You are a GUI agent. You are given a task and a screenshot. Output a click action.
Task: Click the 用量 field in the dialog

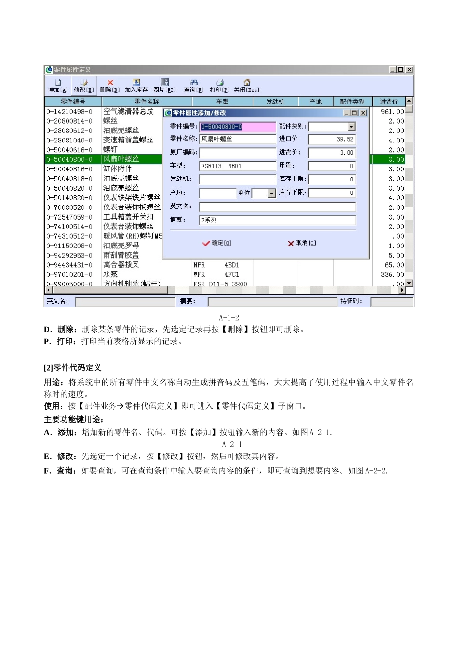[x=332, y=166]
